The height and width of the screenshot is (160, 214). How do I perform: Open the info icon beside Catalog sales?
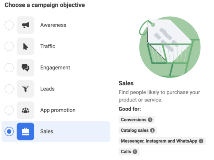coord(152,130)
